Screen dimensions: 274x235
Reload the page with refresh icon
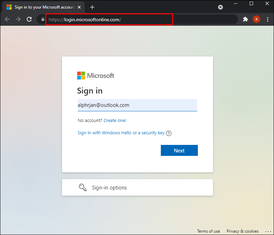[x=29, y=19]
